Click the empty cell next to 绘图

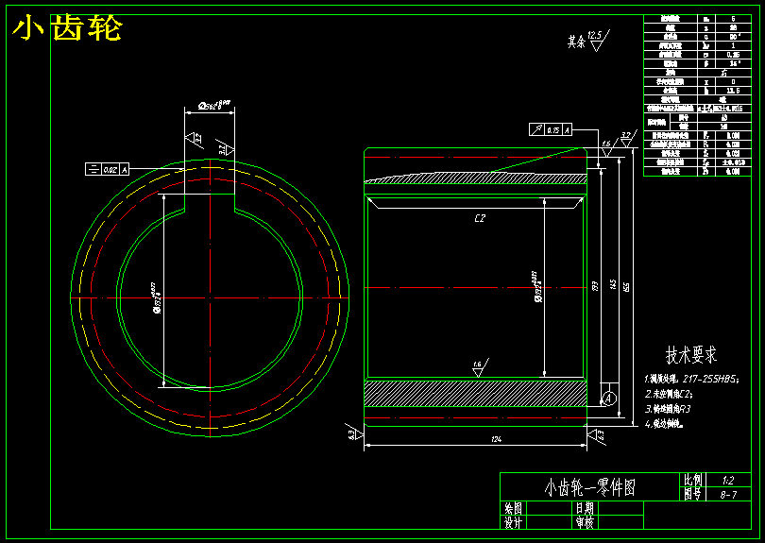tap(550, 508)
